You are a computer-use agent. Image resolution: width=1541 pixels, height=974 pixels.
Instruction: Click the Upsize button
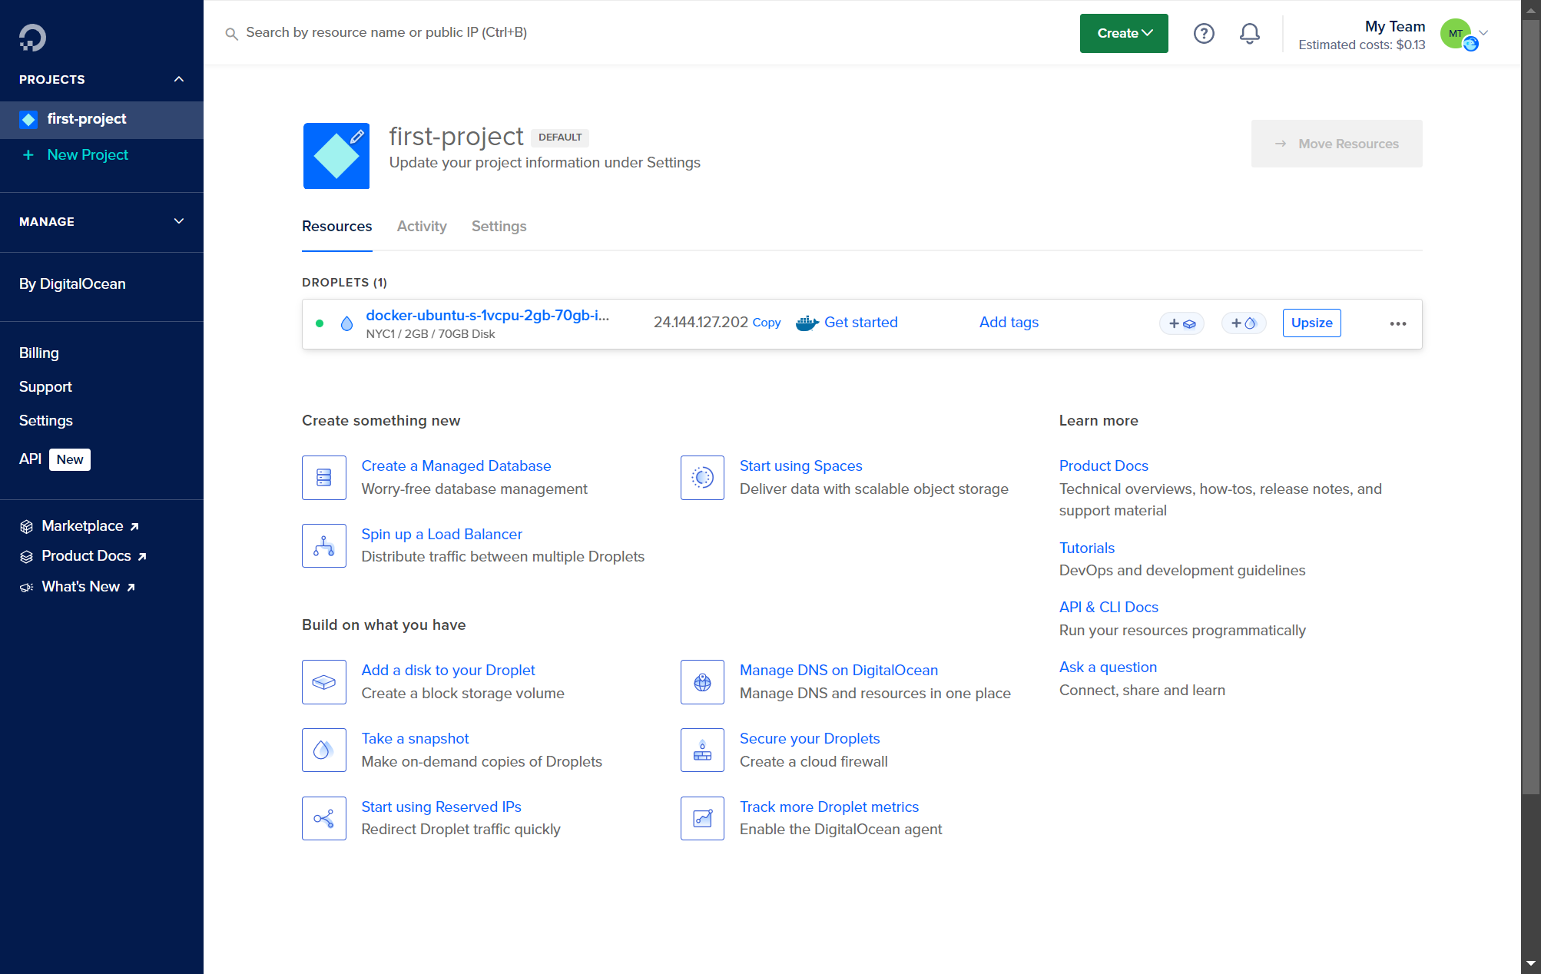pyautogui.click(x=1312, y=323)
